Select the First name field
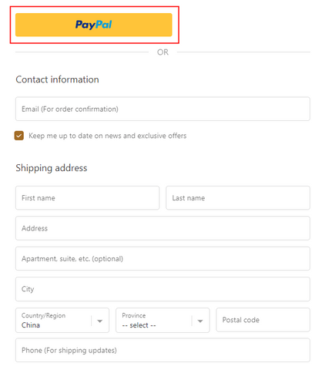Screen dimensions: 325x370 (x=87, y=198)
